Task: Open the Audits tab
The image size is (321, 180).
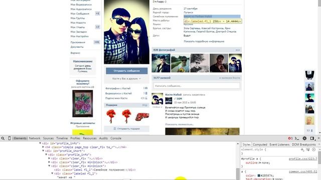Action: [x=103, y=138]
